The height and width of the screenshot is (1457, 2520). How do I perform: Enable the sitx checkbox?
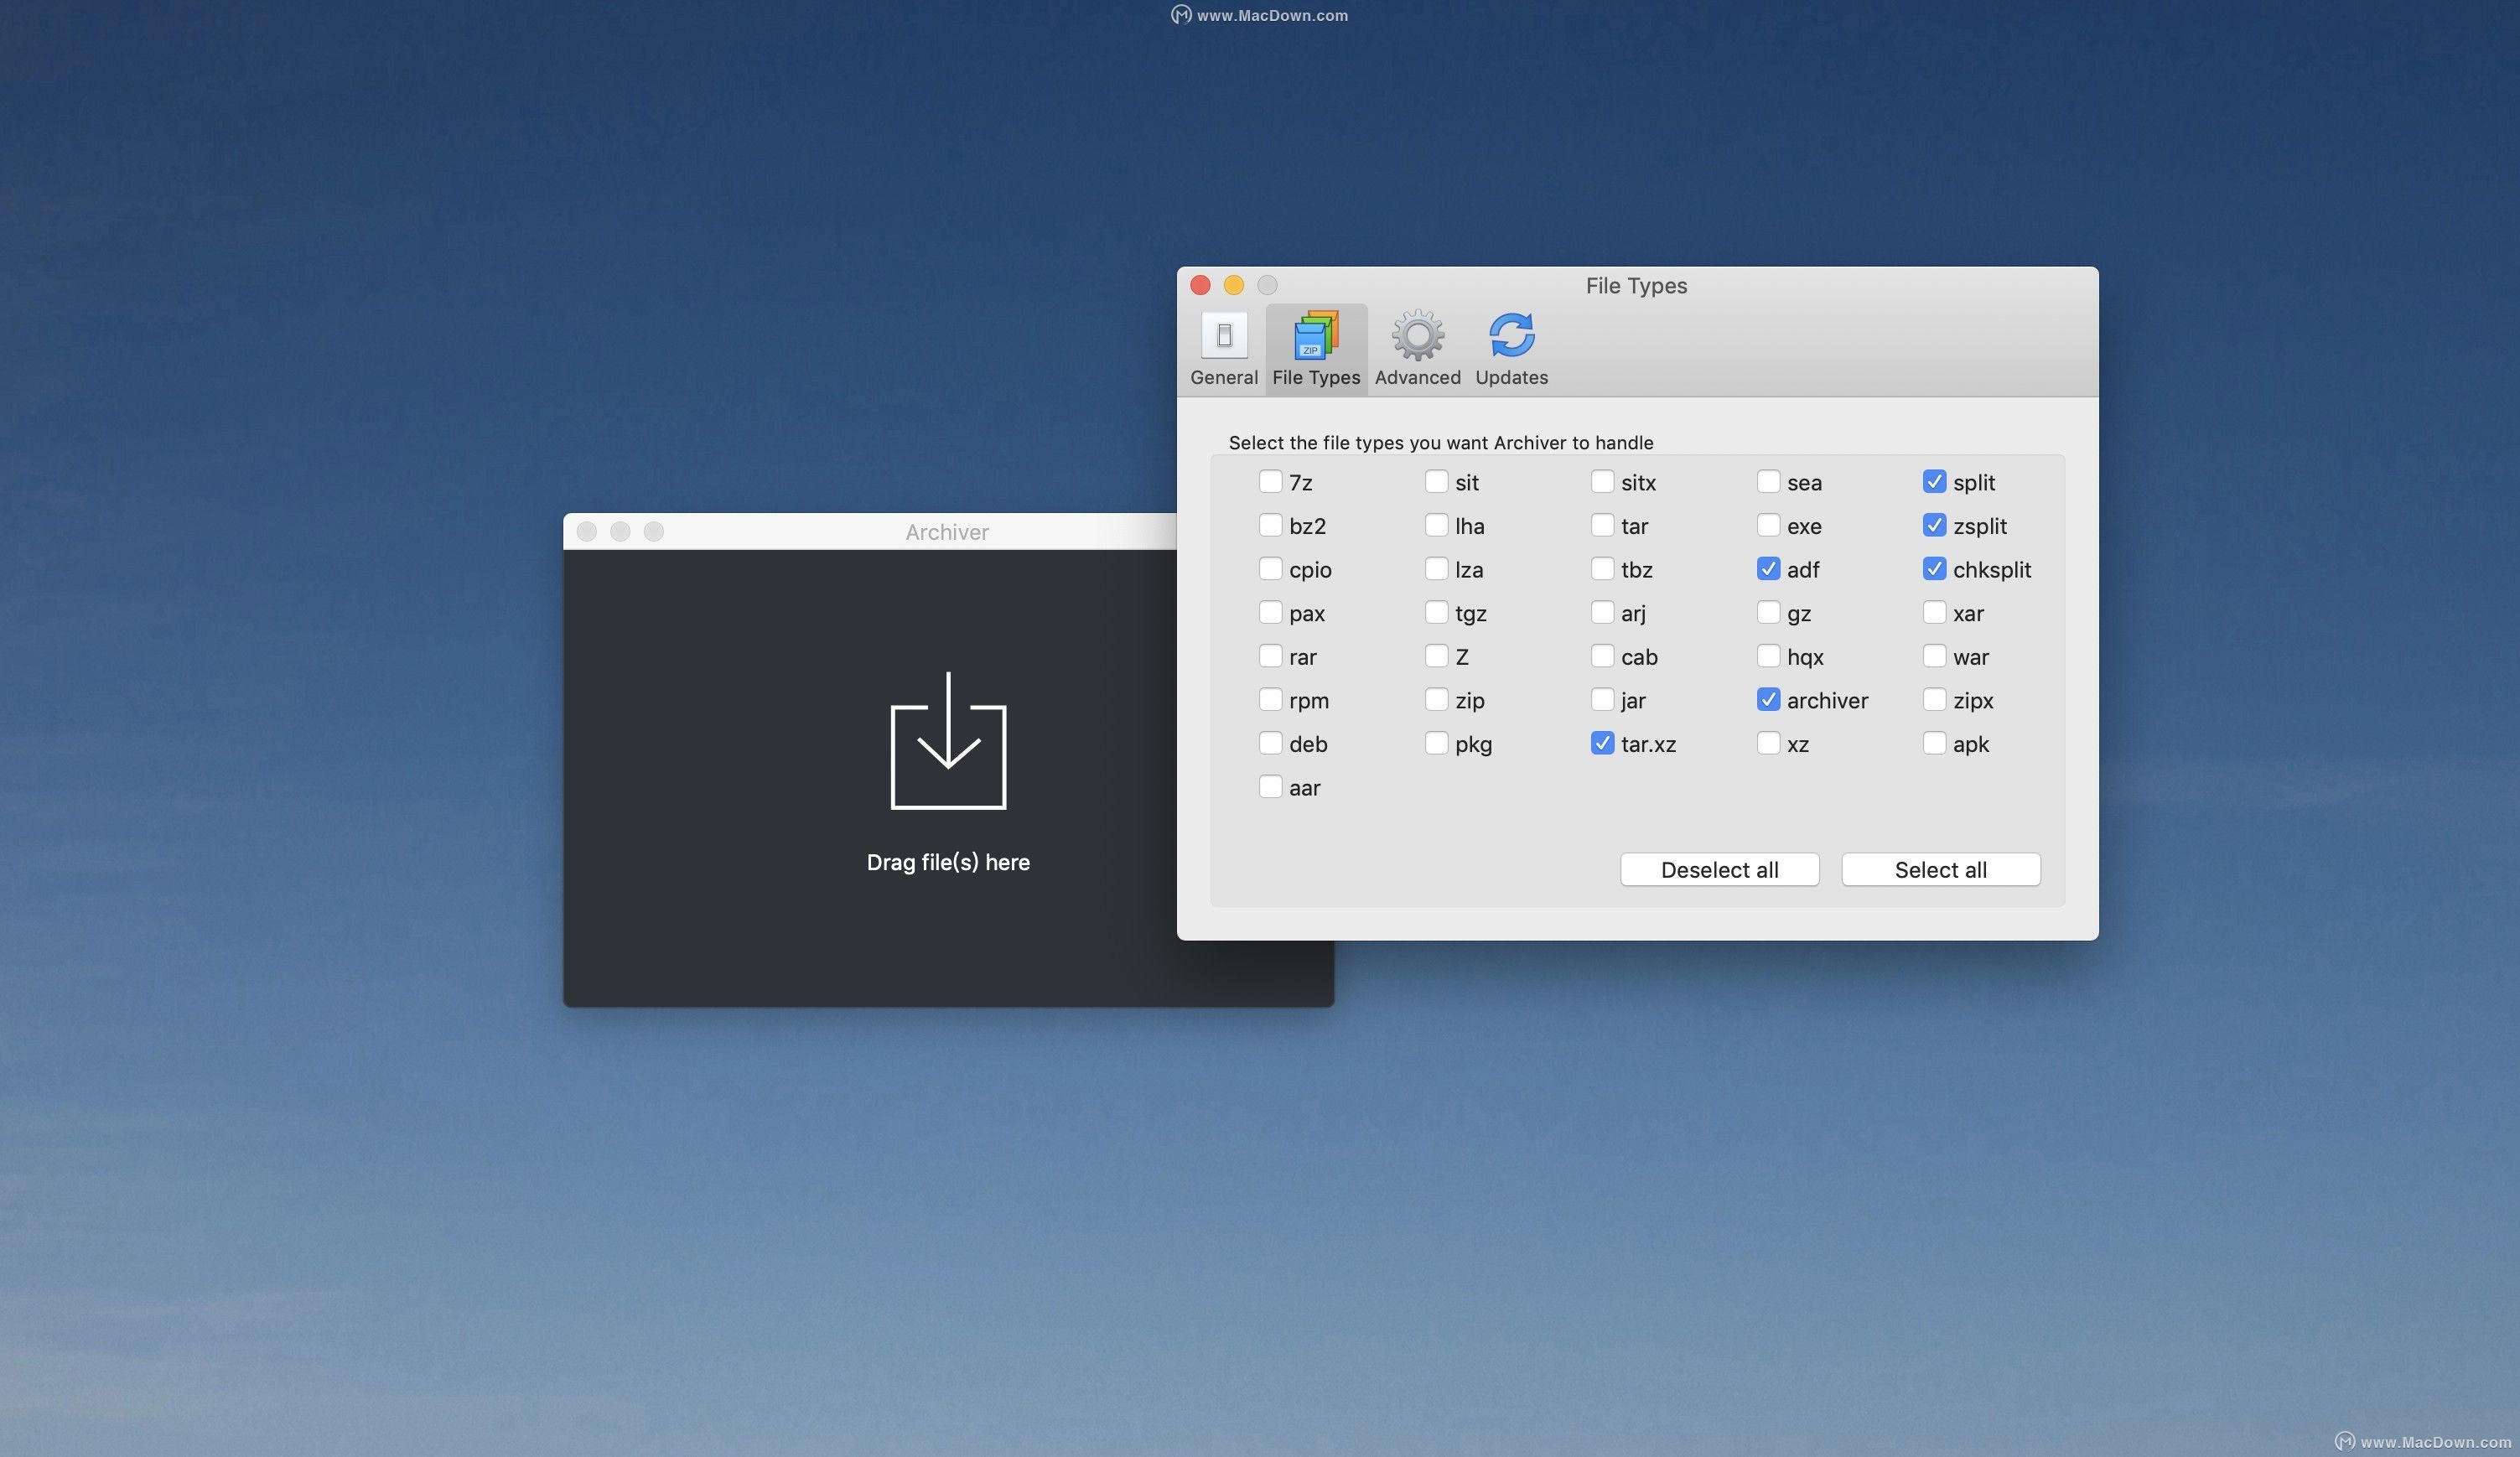[1602, 482]
